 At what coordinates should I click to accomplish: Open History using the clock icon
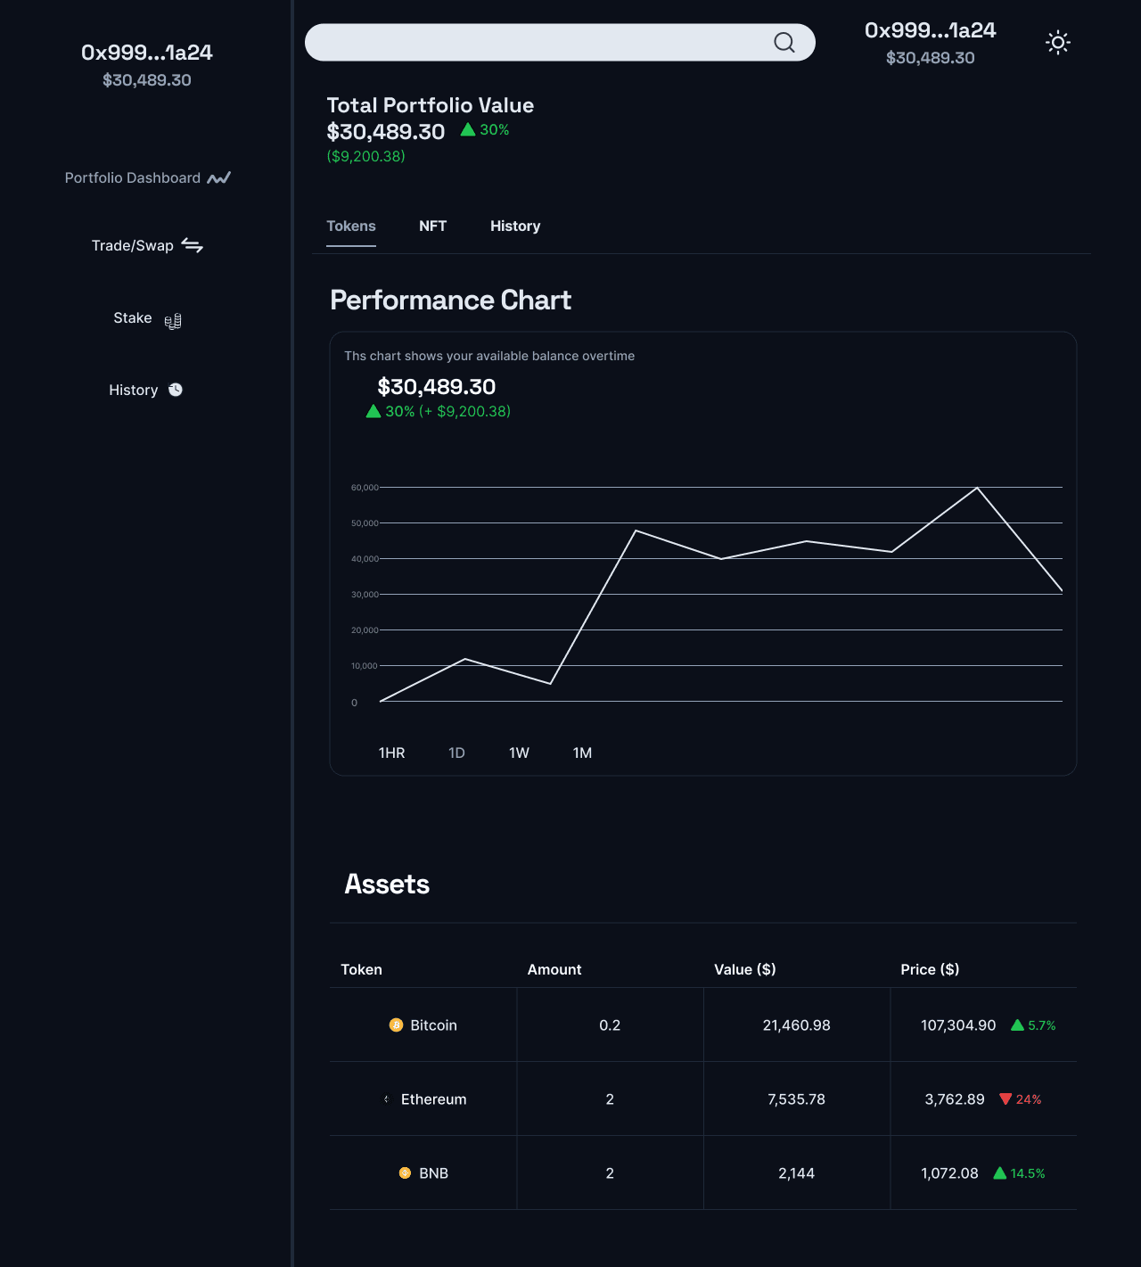(175, 390)
